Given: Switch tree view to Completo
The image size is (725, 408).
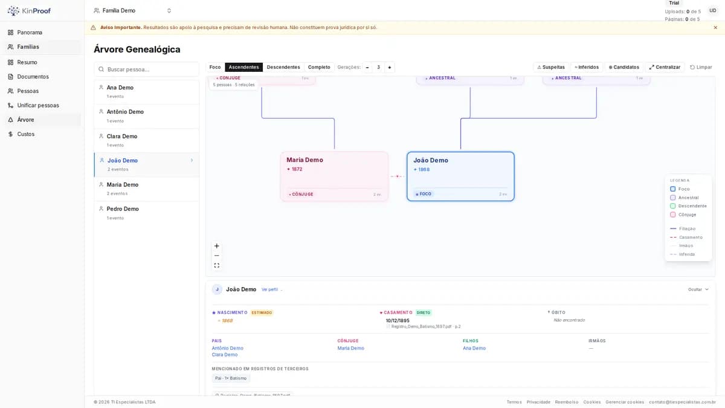Looking at the screenshot, I should click(319, 67).
